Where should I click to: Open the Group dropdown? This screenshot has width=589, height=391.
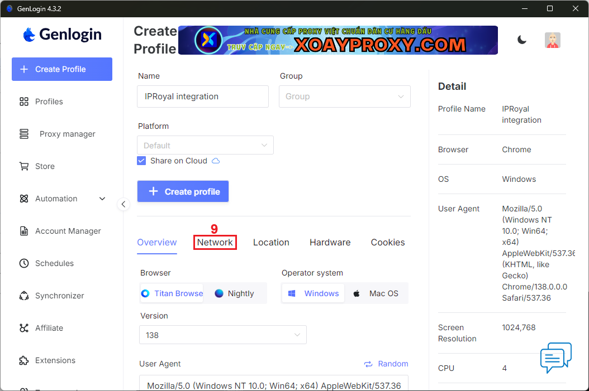(344, 96)
